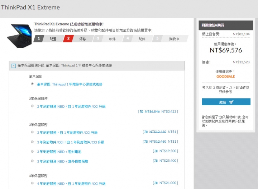The width and height of the screenshot is (258, 189).
Task: Click the NT$25,400 price text
Action: pyautogui.click(x=168, y=161)
